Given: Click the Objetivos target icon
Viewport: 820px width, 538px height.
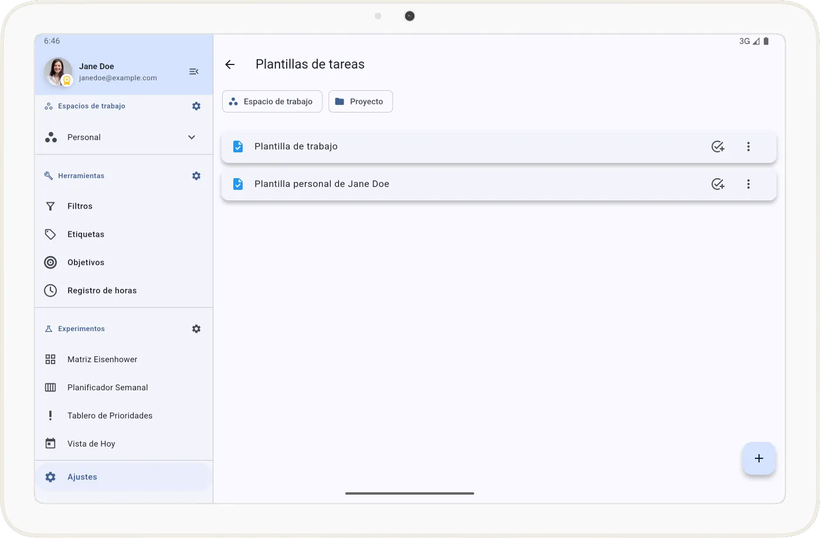Looking at the screenshot, I should [x=50, y=263].
